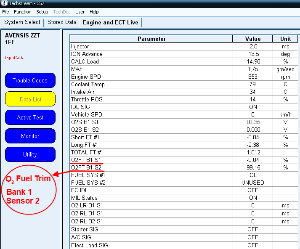Select the Vehicle SPD parameter row
The height and width of the screenshot is (249, 300).
click(184, 114)
